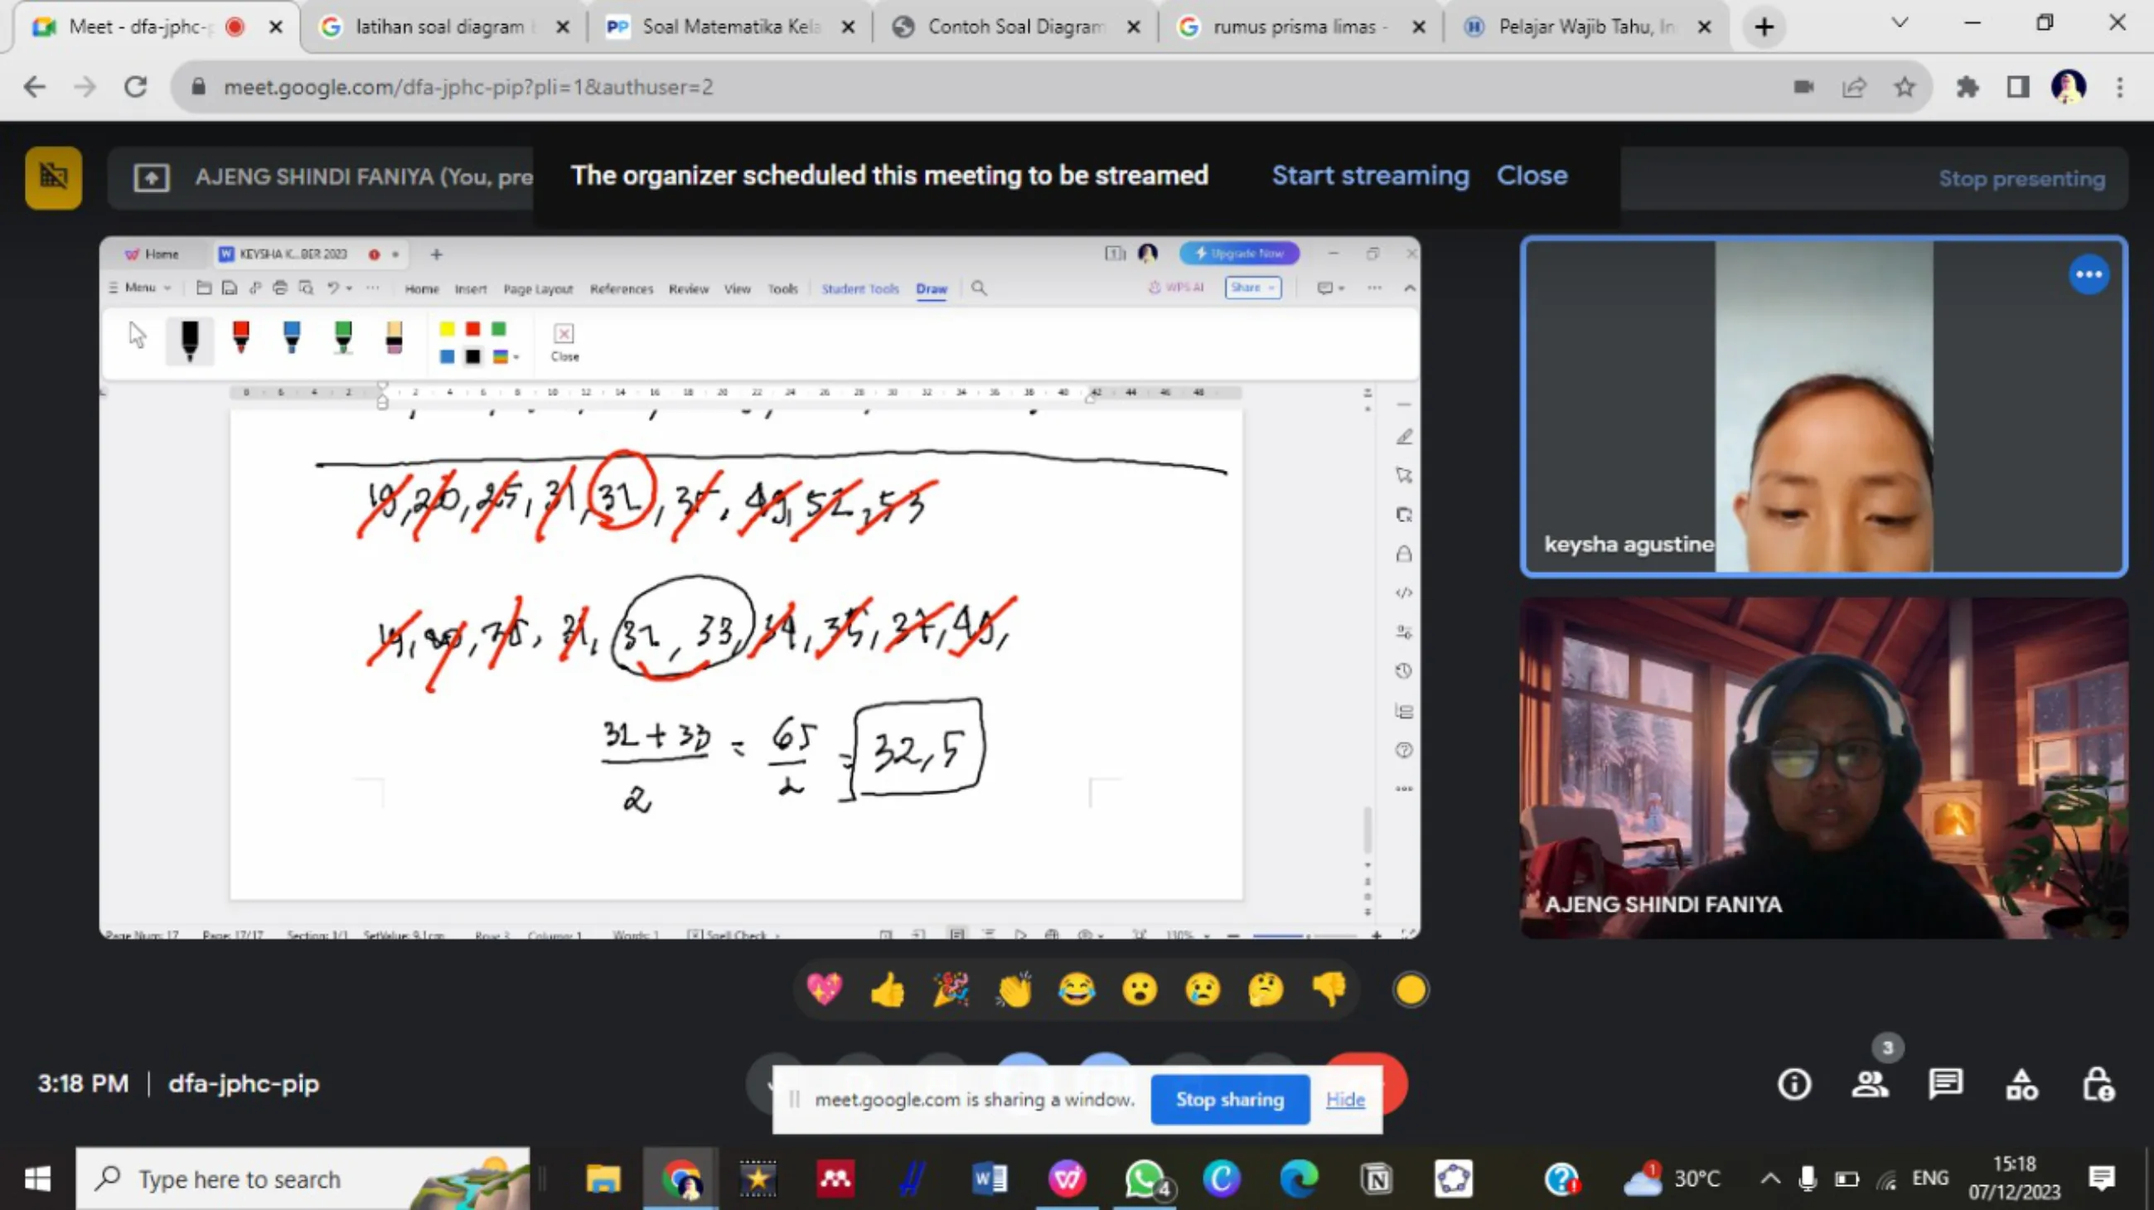
Task: Open the people participants panel
Action: 1870,1085
